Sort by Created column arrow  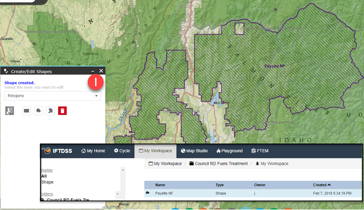coord(330,185)
